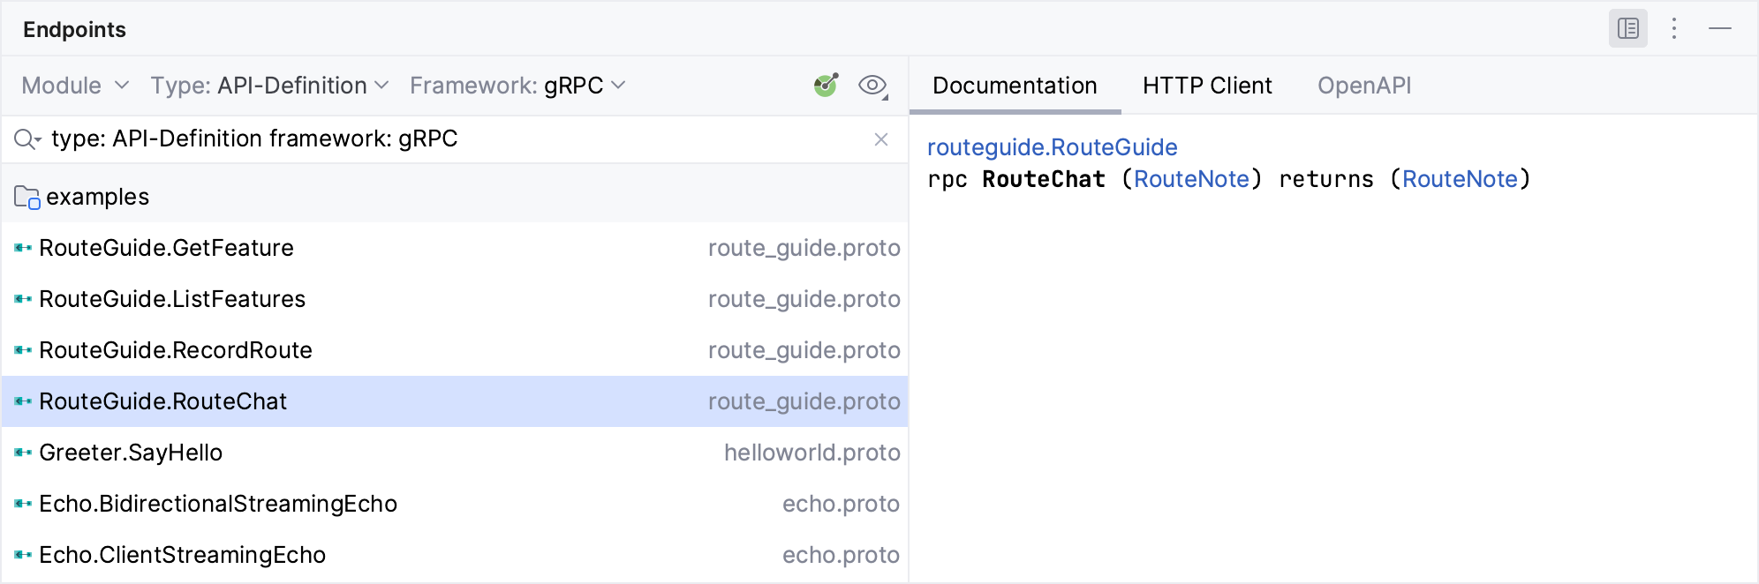Expand the Type: API-Definition dropdown
Viewport: 1759px width, 584px height.
tap(269, 86)
